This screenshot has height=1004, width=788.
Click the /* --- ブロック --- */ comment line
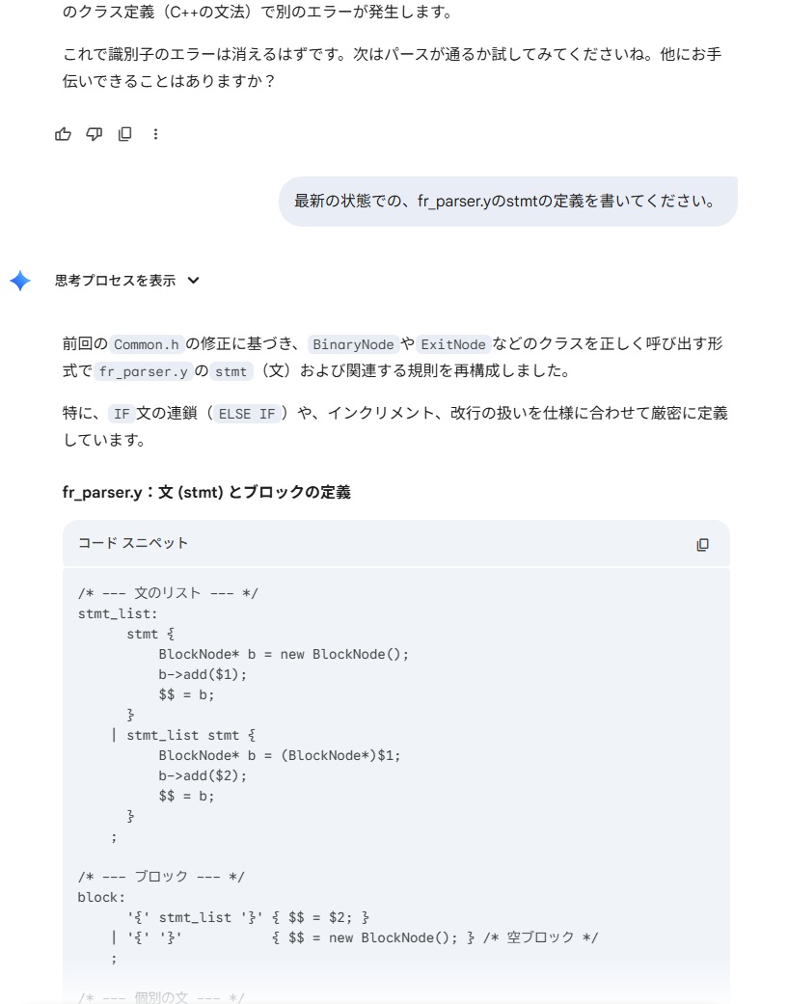161,877
